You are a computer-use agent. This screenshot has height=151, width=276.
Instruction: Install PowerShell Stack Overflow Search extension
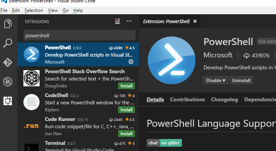[126, 86]
